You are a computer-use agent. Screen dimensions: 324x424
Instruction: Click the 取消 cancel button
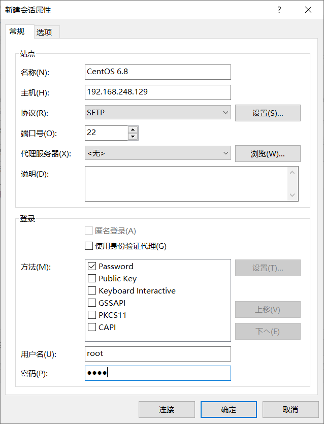(290, 409)
